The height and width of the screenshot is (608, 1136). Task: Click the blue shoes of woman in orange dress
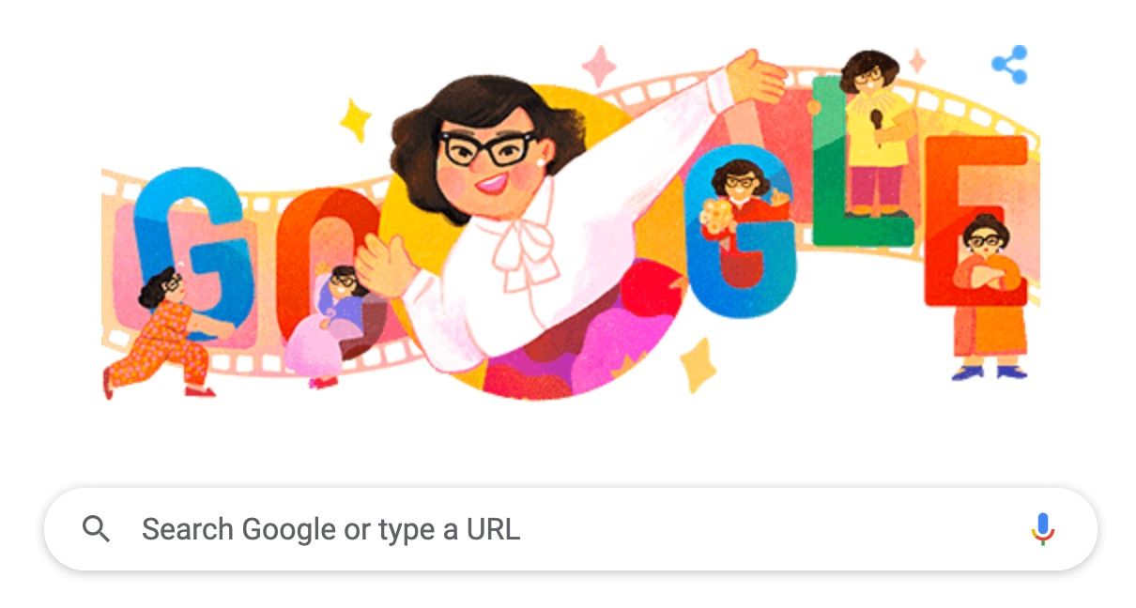point(989,372)
